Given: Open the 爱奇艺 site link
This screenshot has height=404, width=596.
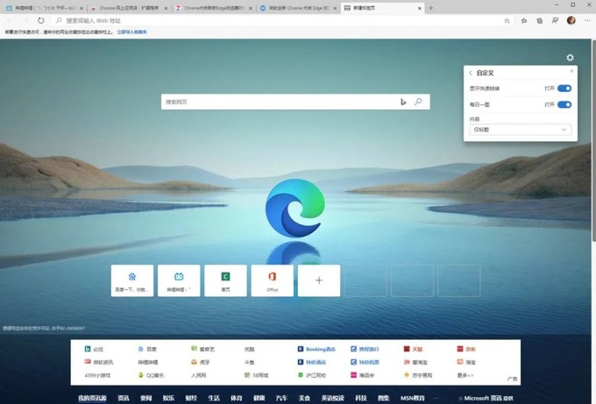Looking at the screenshot, I should click(x=203, y=349).
